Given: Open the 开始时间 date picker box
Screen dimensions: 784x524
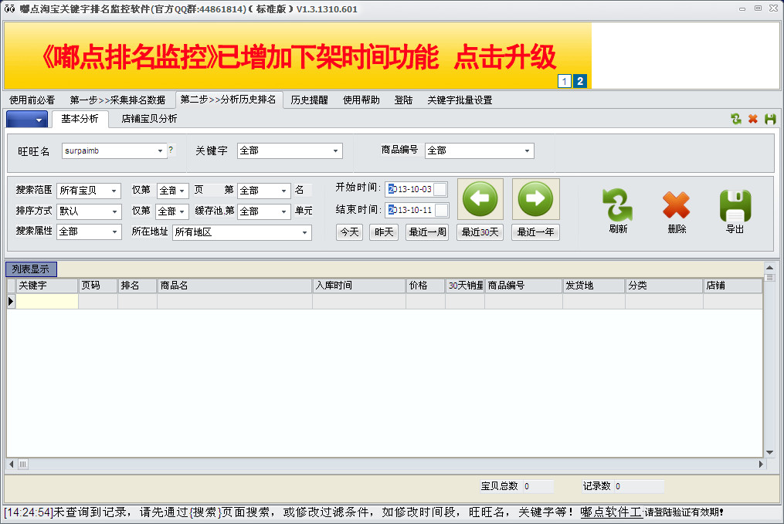Looking at the screenshot, I should coord(440,189).
